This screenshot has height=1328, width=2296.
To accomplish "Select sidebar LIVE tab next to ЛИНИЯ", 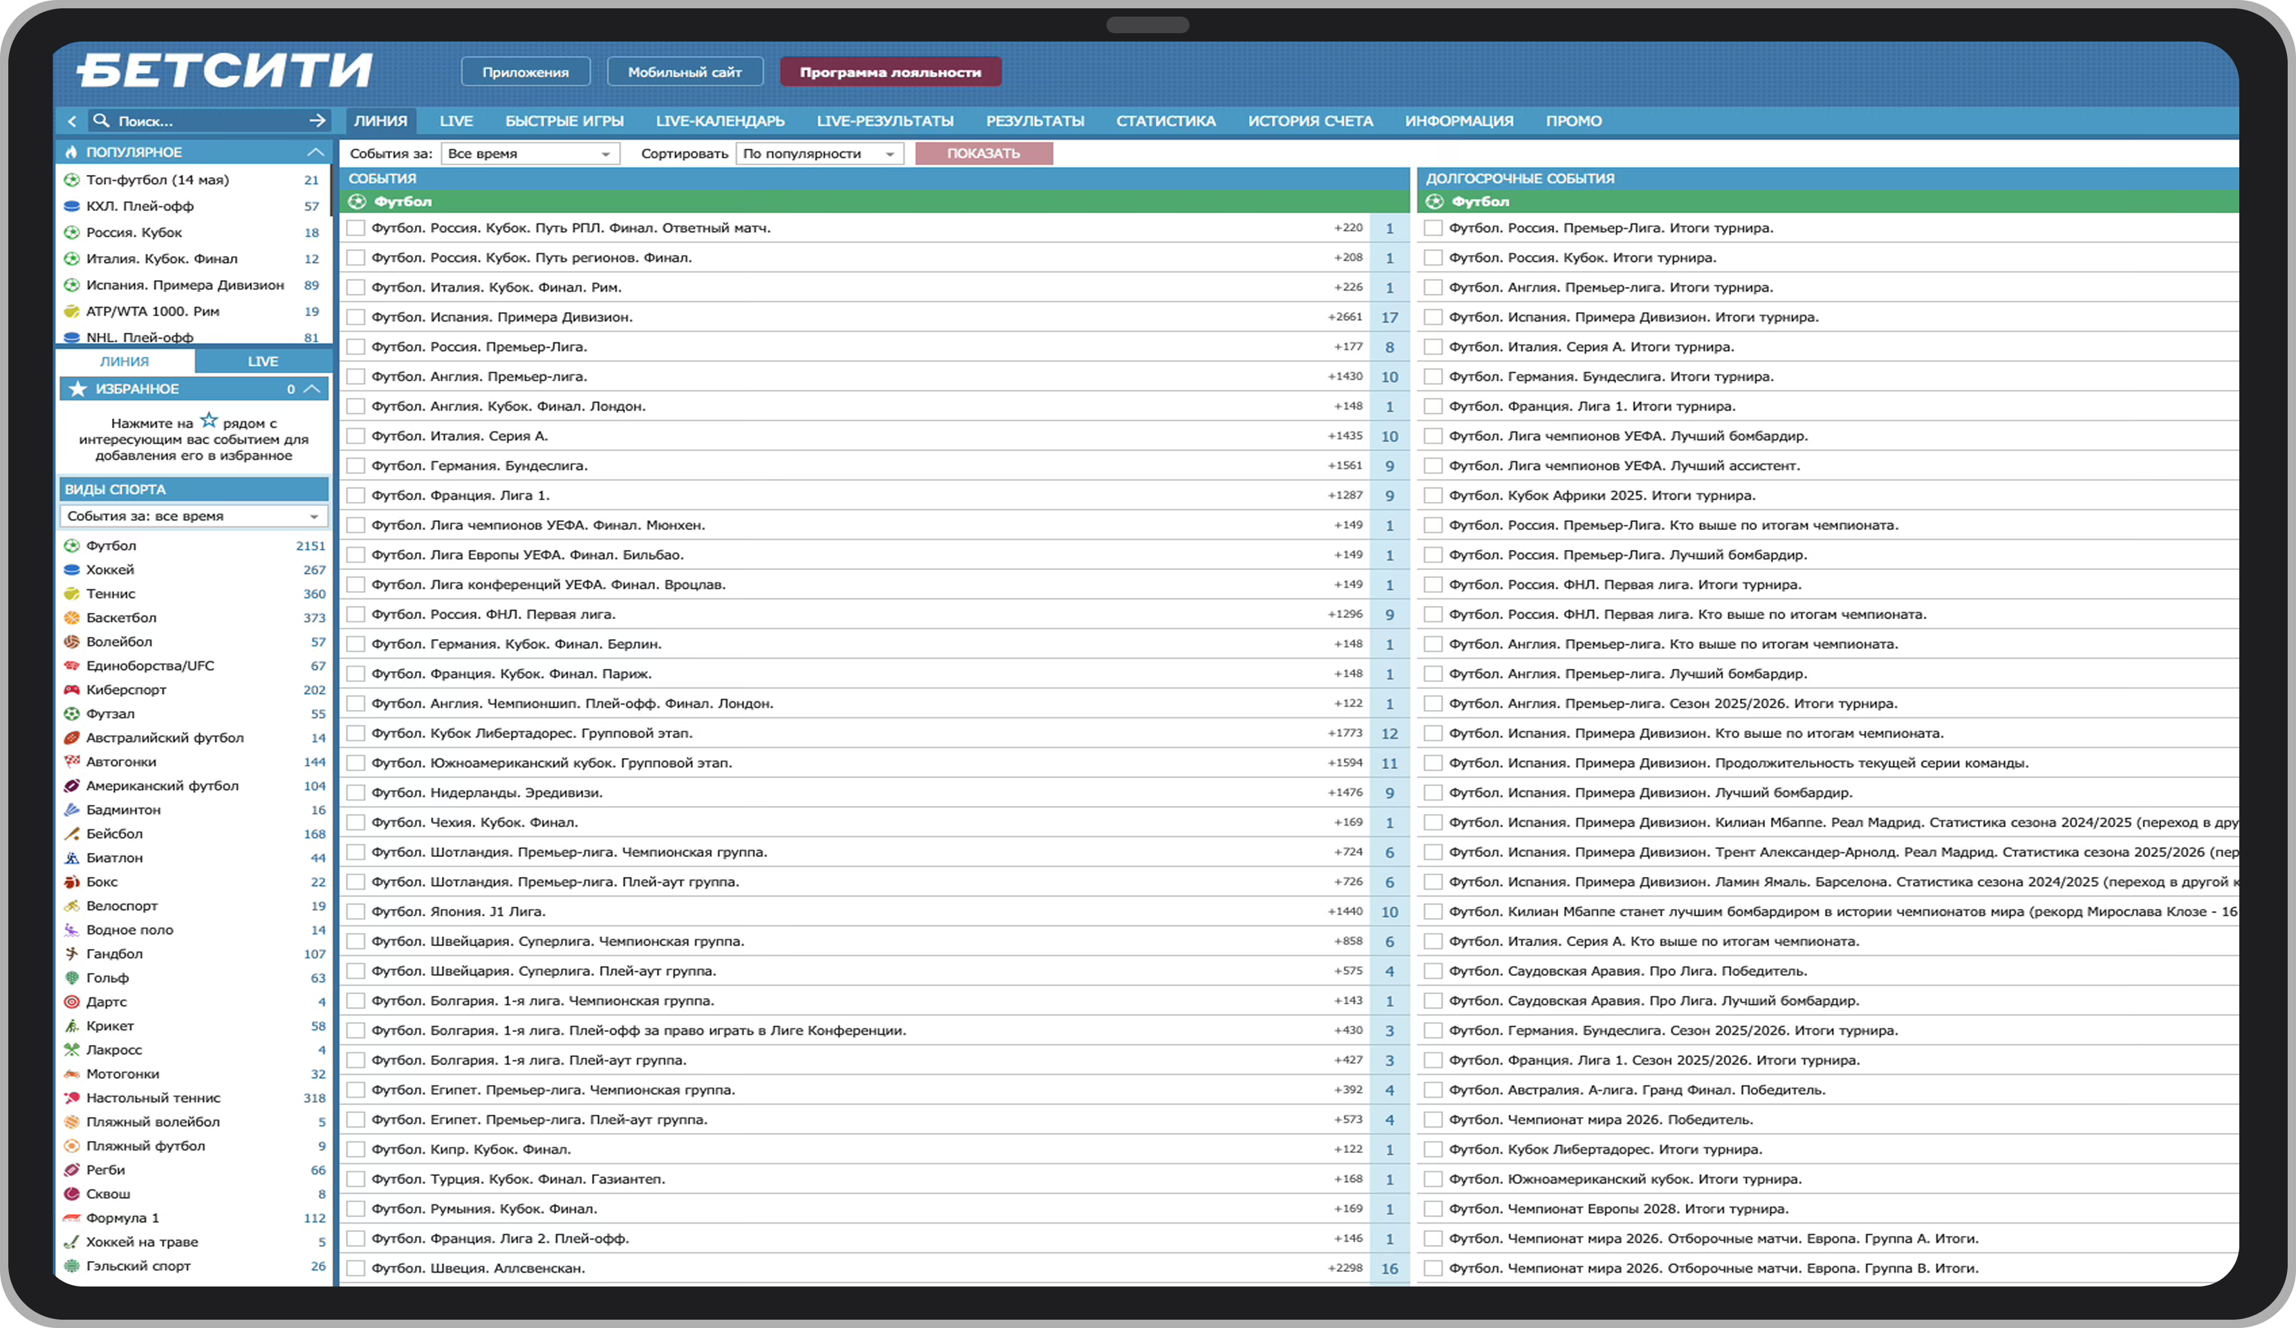I will point(262,362).
